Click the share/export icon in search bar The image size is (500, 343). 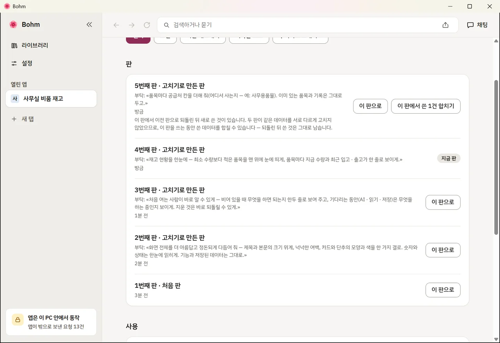tap(445, 25)
